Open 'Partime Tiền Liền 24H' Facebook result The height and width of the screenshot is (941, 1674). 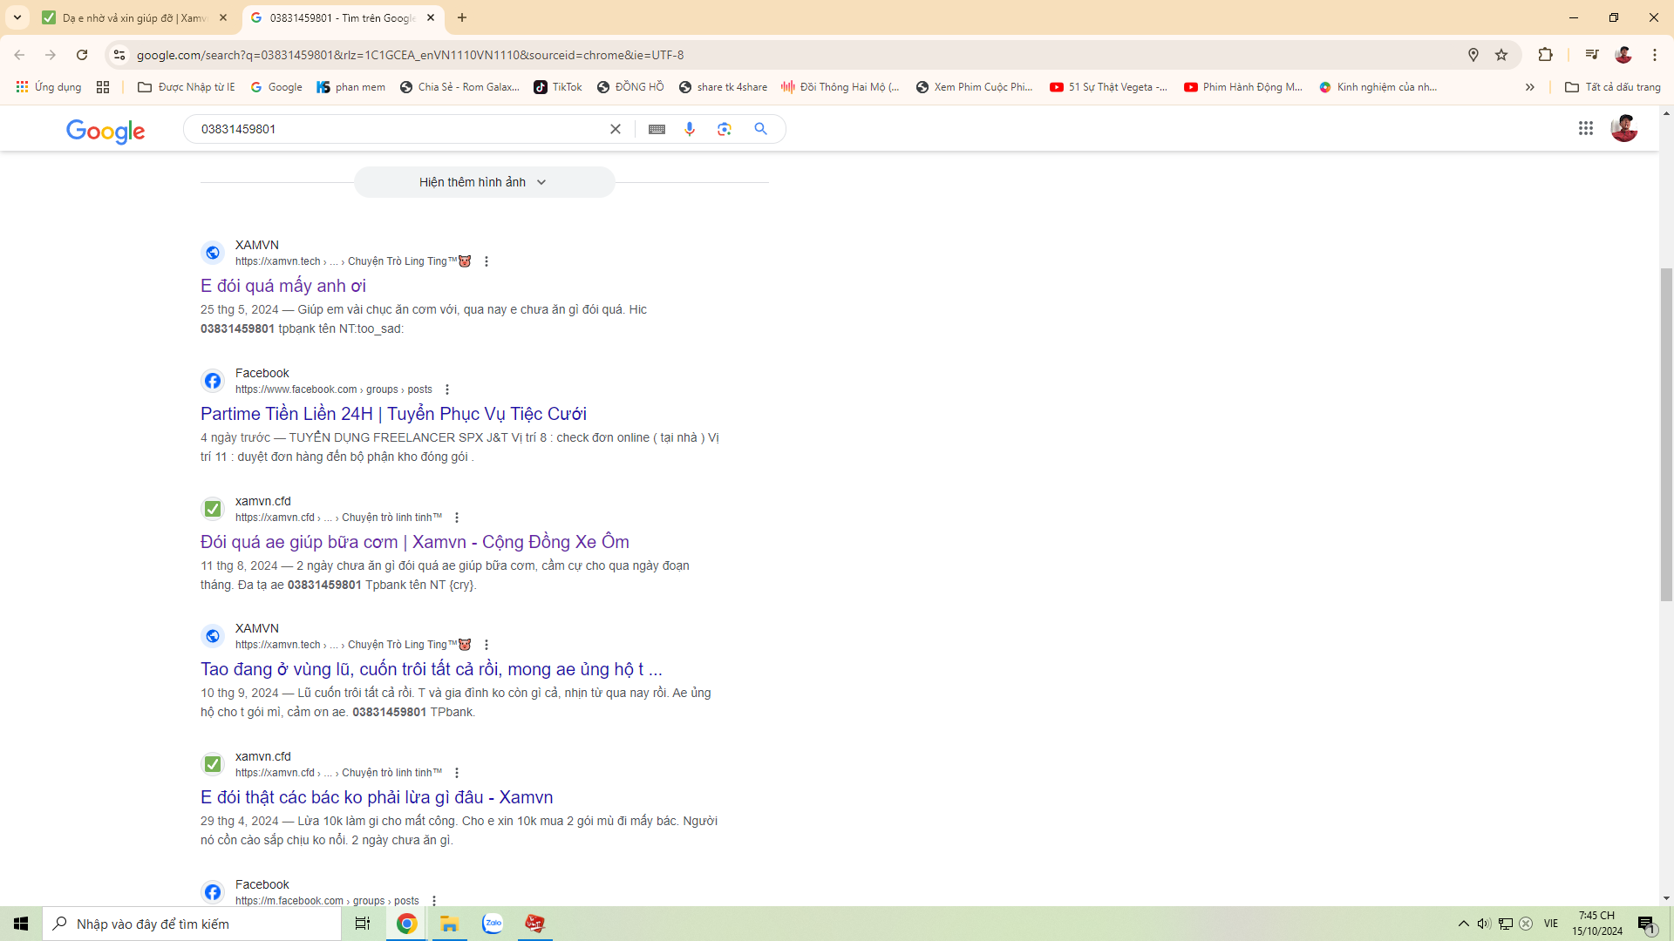[393, 414]
